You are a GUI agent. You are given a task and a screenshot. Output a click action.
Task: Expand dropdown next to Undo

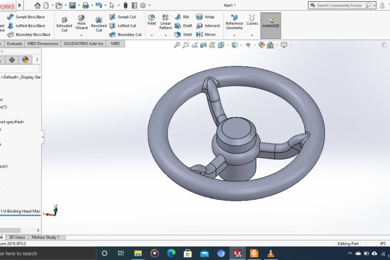tap(105, 5)
